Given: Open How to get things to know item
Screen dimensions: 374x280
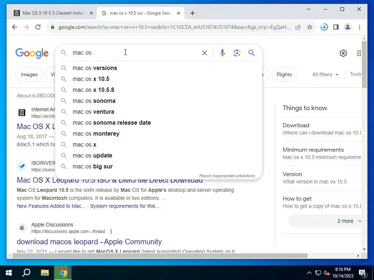Looking at the screenshot, I should [x=322, y=202].
